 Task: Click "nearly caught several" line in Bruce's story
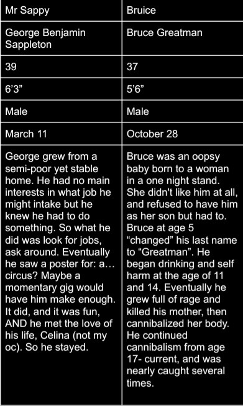point(176,371)
